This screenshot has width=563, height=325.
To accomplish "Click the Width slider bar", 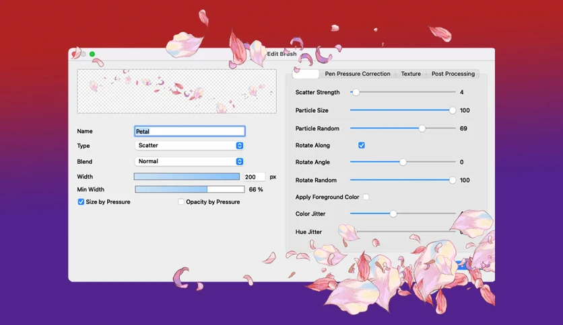I will [187, 177].
